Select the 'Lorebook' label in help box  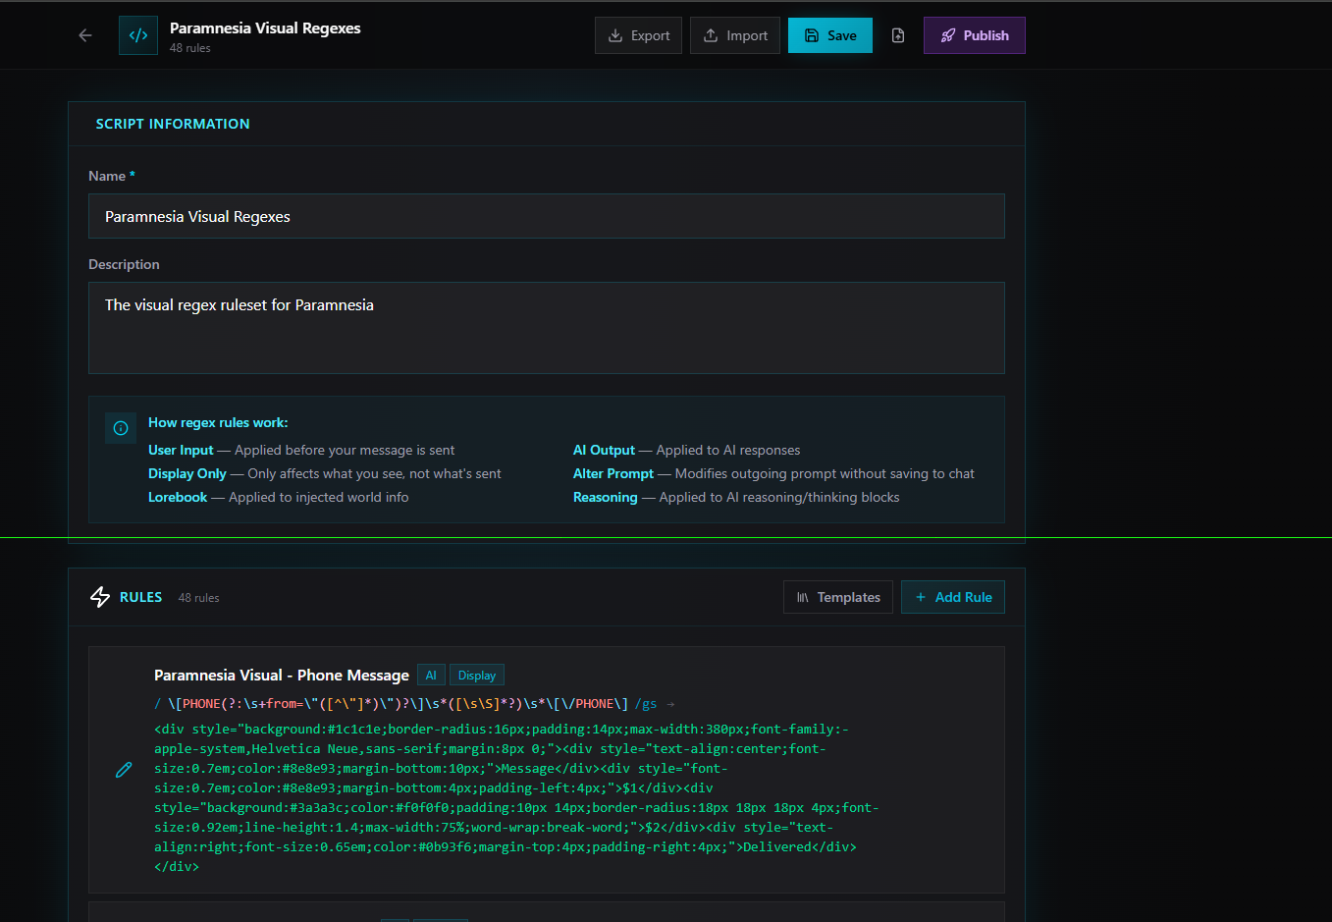[x=178, y=497]
